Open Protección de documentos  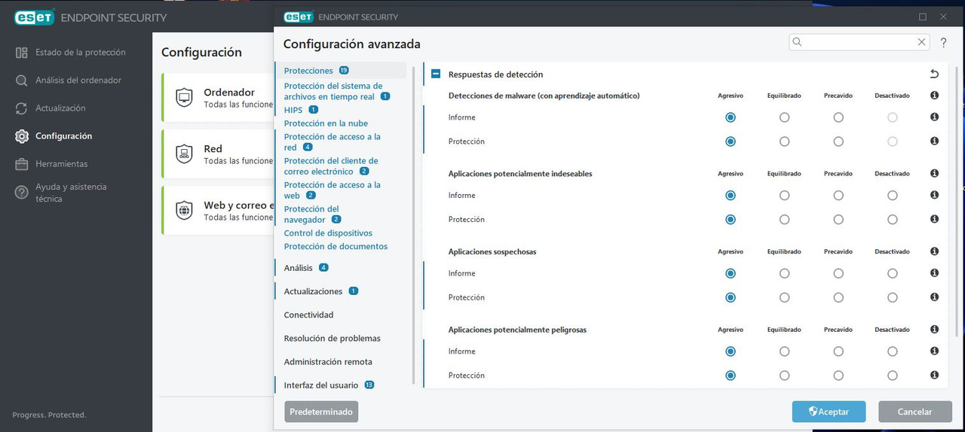click(x=335, y=247)
